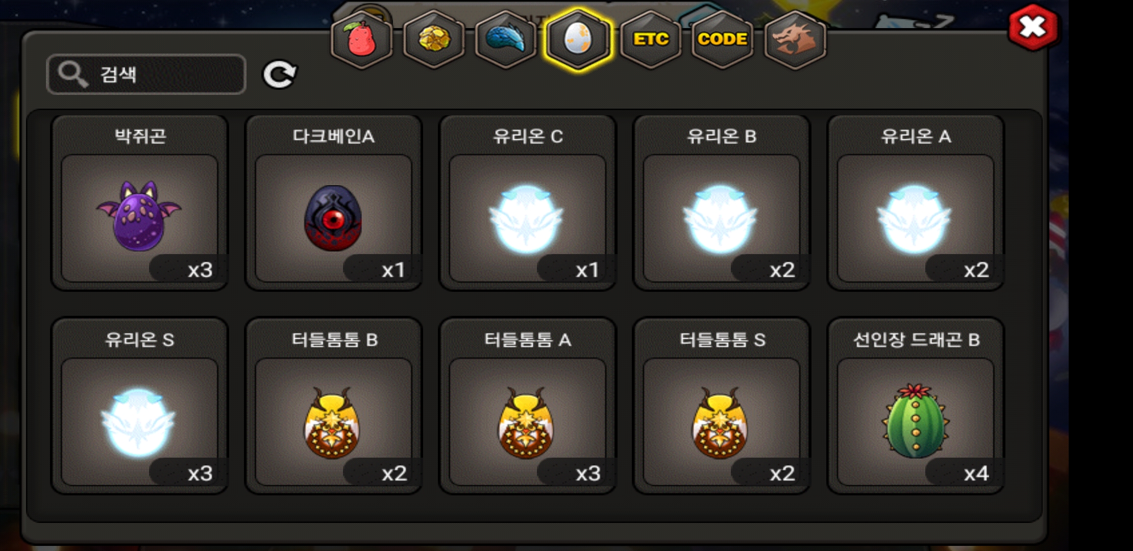Viewport: 1133px width, 551px height.
Task: Close the inventory with red X
Action: pyautogui.click(x=1033, y=28)
